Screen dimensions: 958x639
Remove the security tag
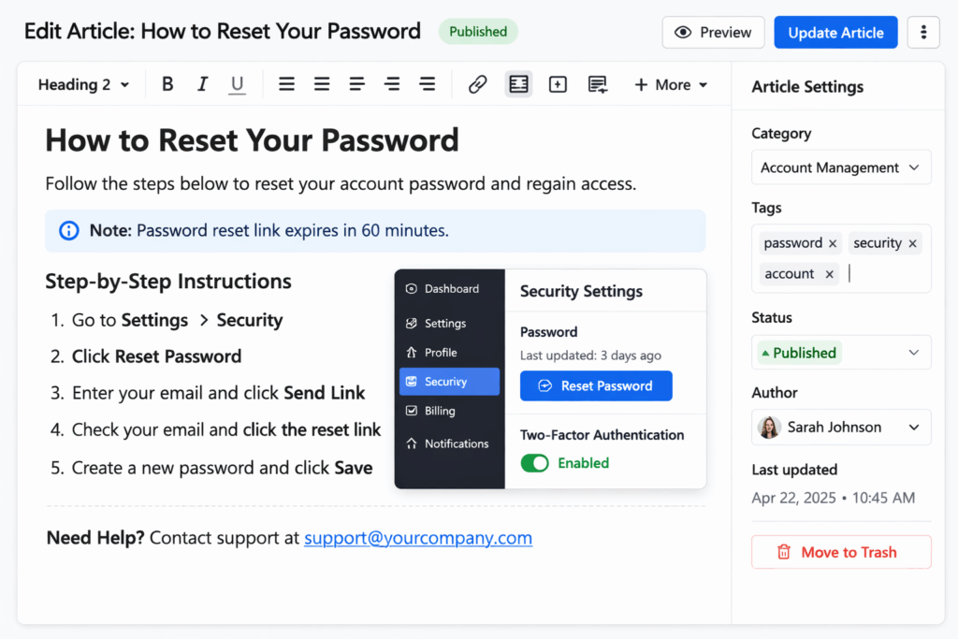912,243
